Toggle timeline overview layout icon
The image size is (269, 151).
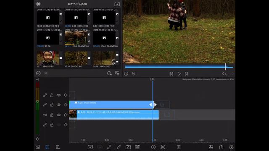pyautogui.click(x=58, y=147)
